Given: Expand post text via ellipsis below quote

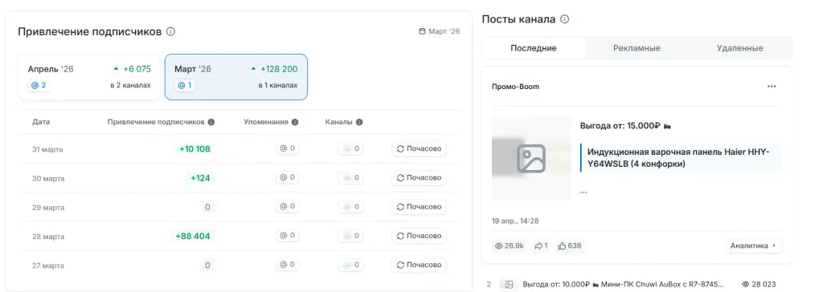Looking at the screenshot, I should coord(583,192).
